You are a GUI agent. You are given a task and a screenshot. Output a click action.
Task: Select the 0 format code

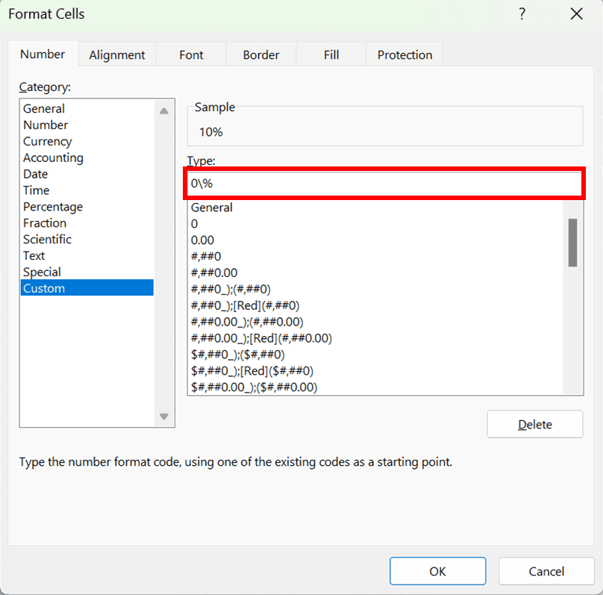(375, 224)
